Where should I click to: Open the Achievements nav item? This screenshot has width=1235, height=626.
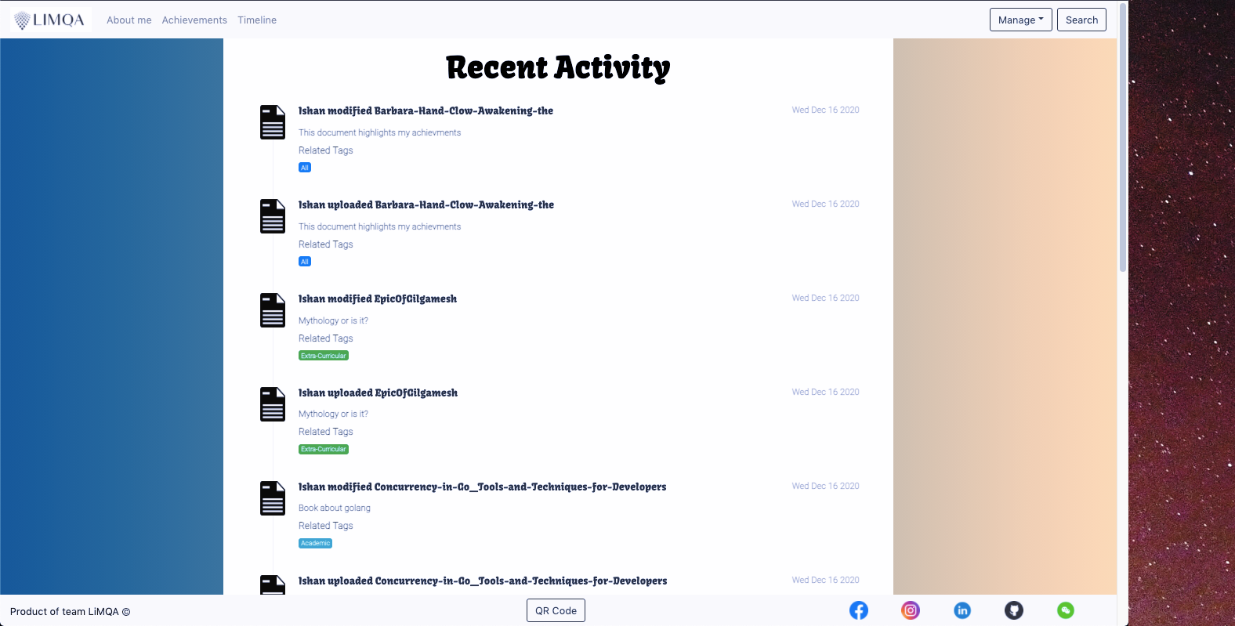[x=194, y=20]
